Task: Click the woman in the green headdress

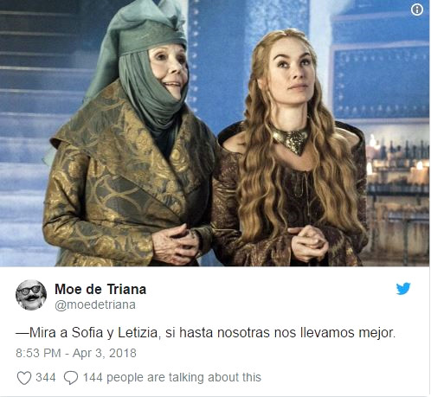Action: tap(130, 138)
